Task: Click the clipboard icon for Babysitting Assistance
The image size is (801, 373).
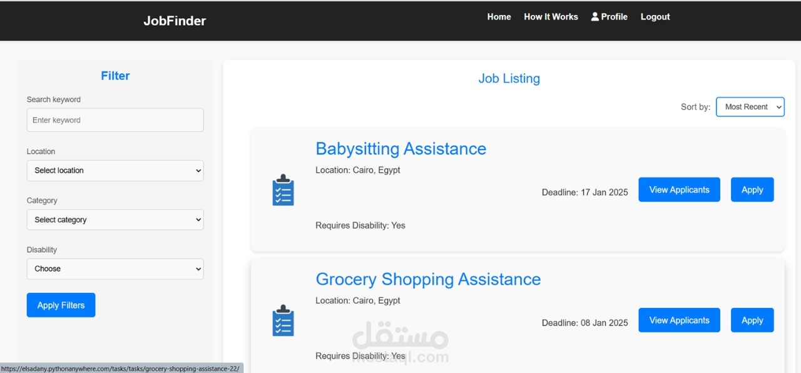Action: [283, 190]
